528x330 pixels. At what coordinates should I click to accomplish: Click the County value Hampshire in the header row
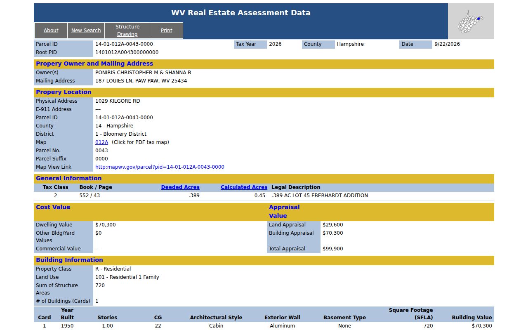tap(350, 44)
